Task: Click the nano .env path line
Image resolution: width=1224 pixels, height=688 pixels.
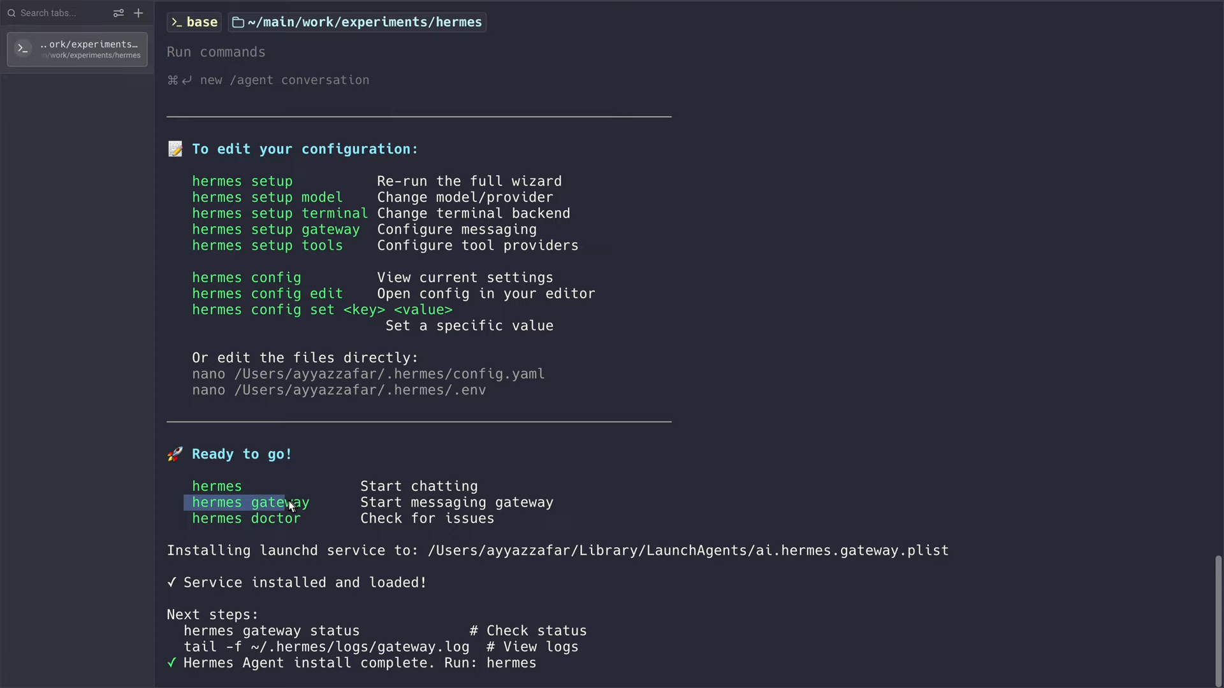Action: click(339, 390)
